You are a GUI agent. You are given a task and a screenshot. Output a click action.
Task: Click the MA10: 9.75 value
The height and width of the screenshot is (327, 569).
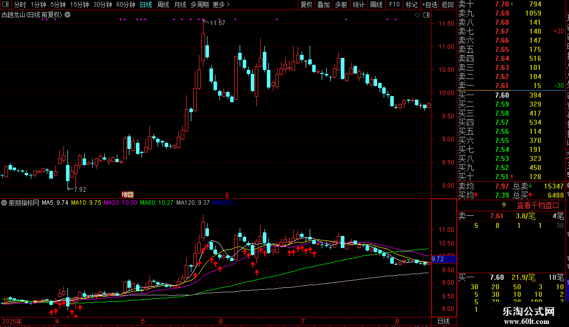click(86, 203)
